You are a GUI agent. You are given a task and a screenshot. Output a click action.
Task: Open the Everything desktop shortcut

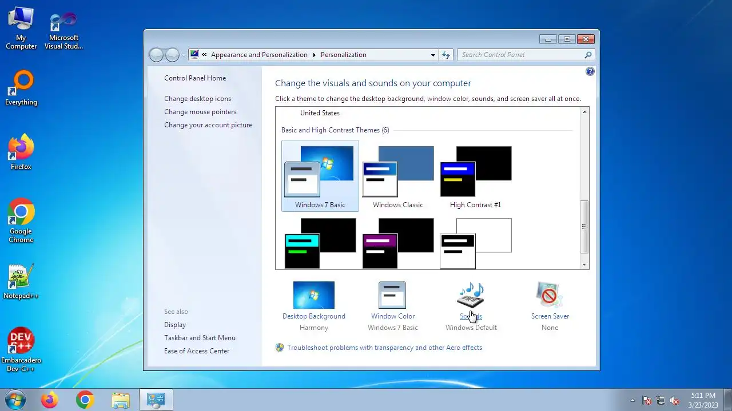pyautogui.click(x=21, y=88)
